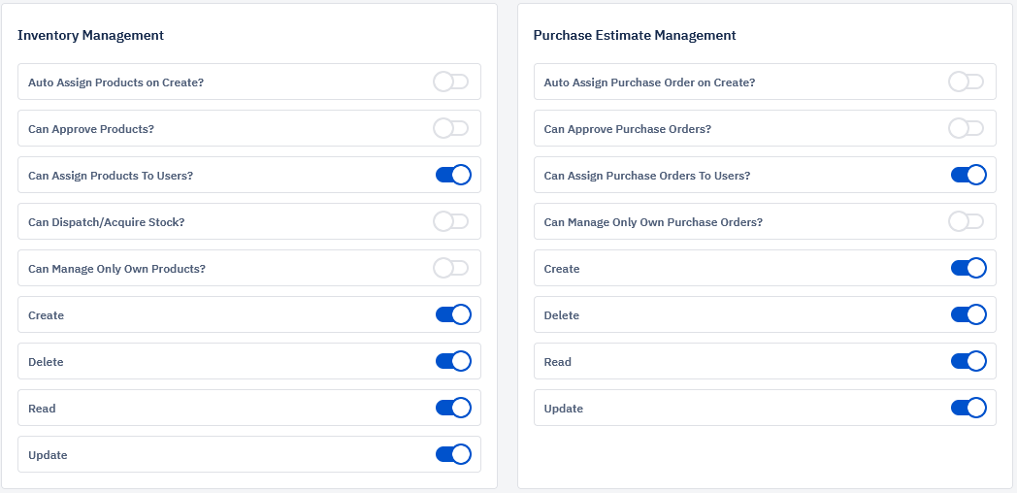Disable Purchase Estimate Delete permission
This screenshot has width=1017, height=493.
(969, 314)
